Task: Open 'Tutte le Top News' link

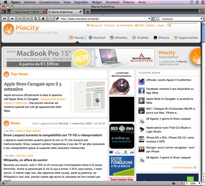Action: [x=182, y=168]
